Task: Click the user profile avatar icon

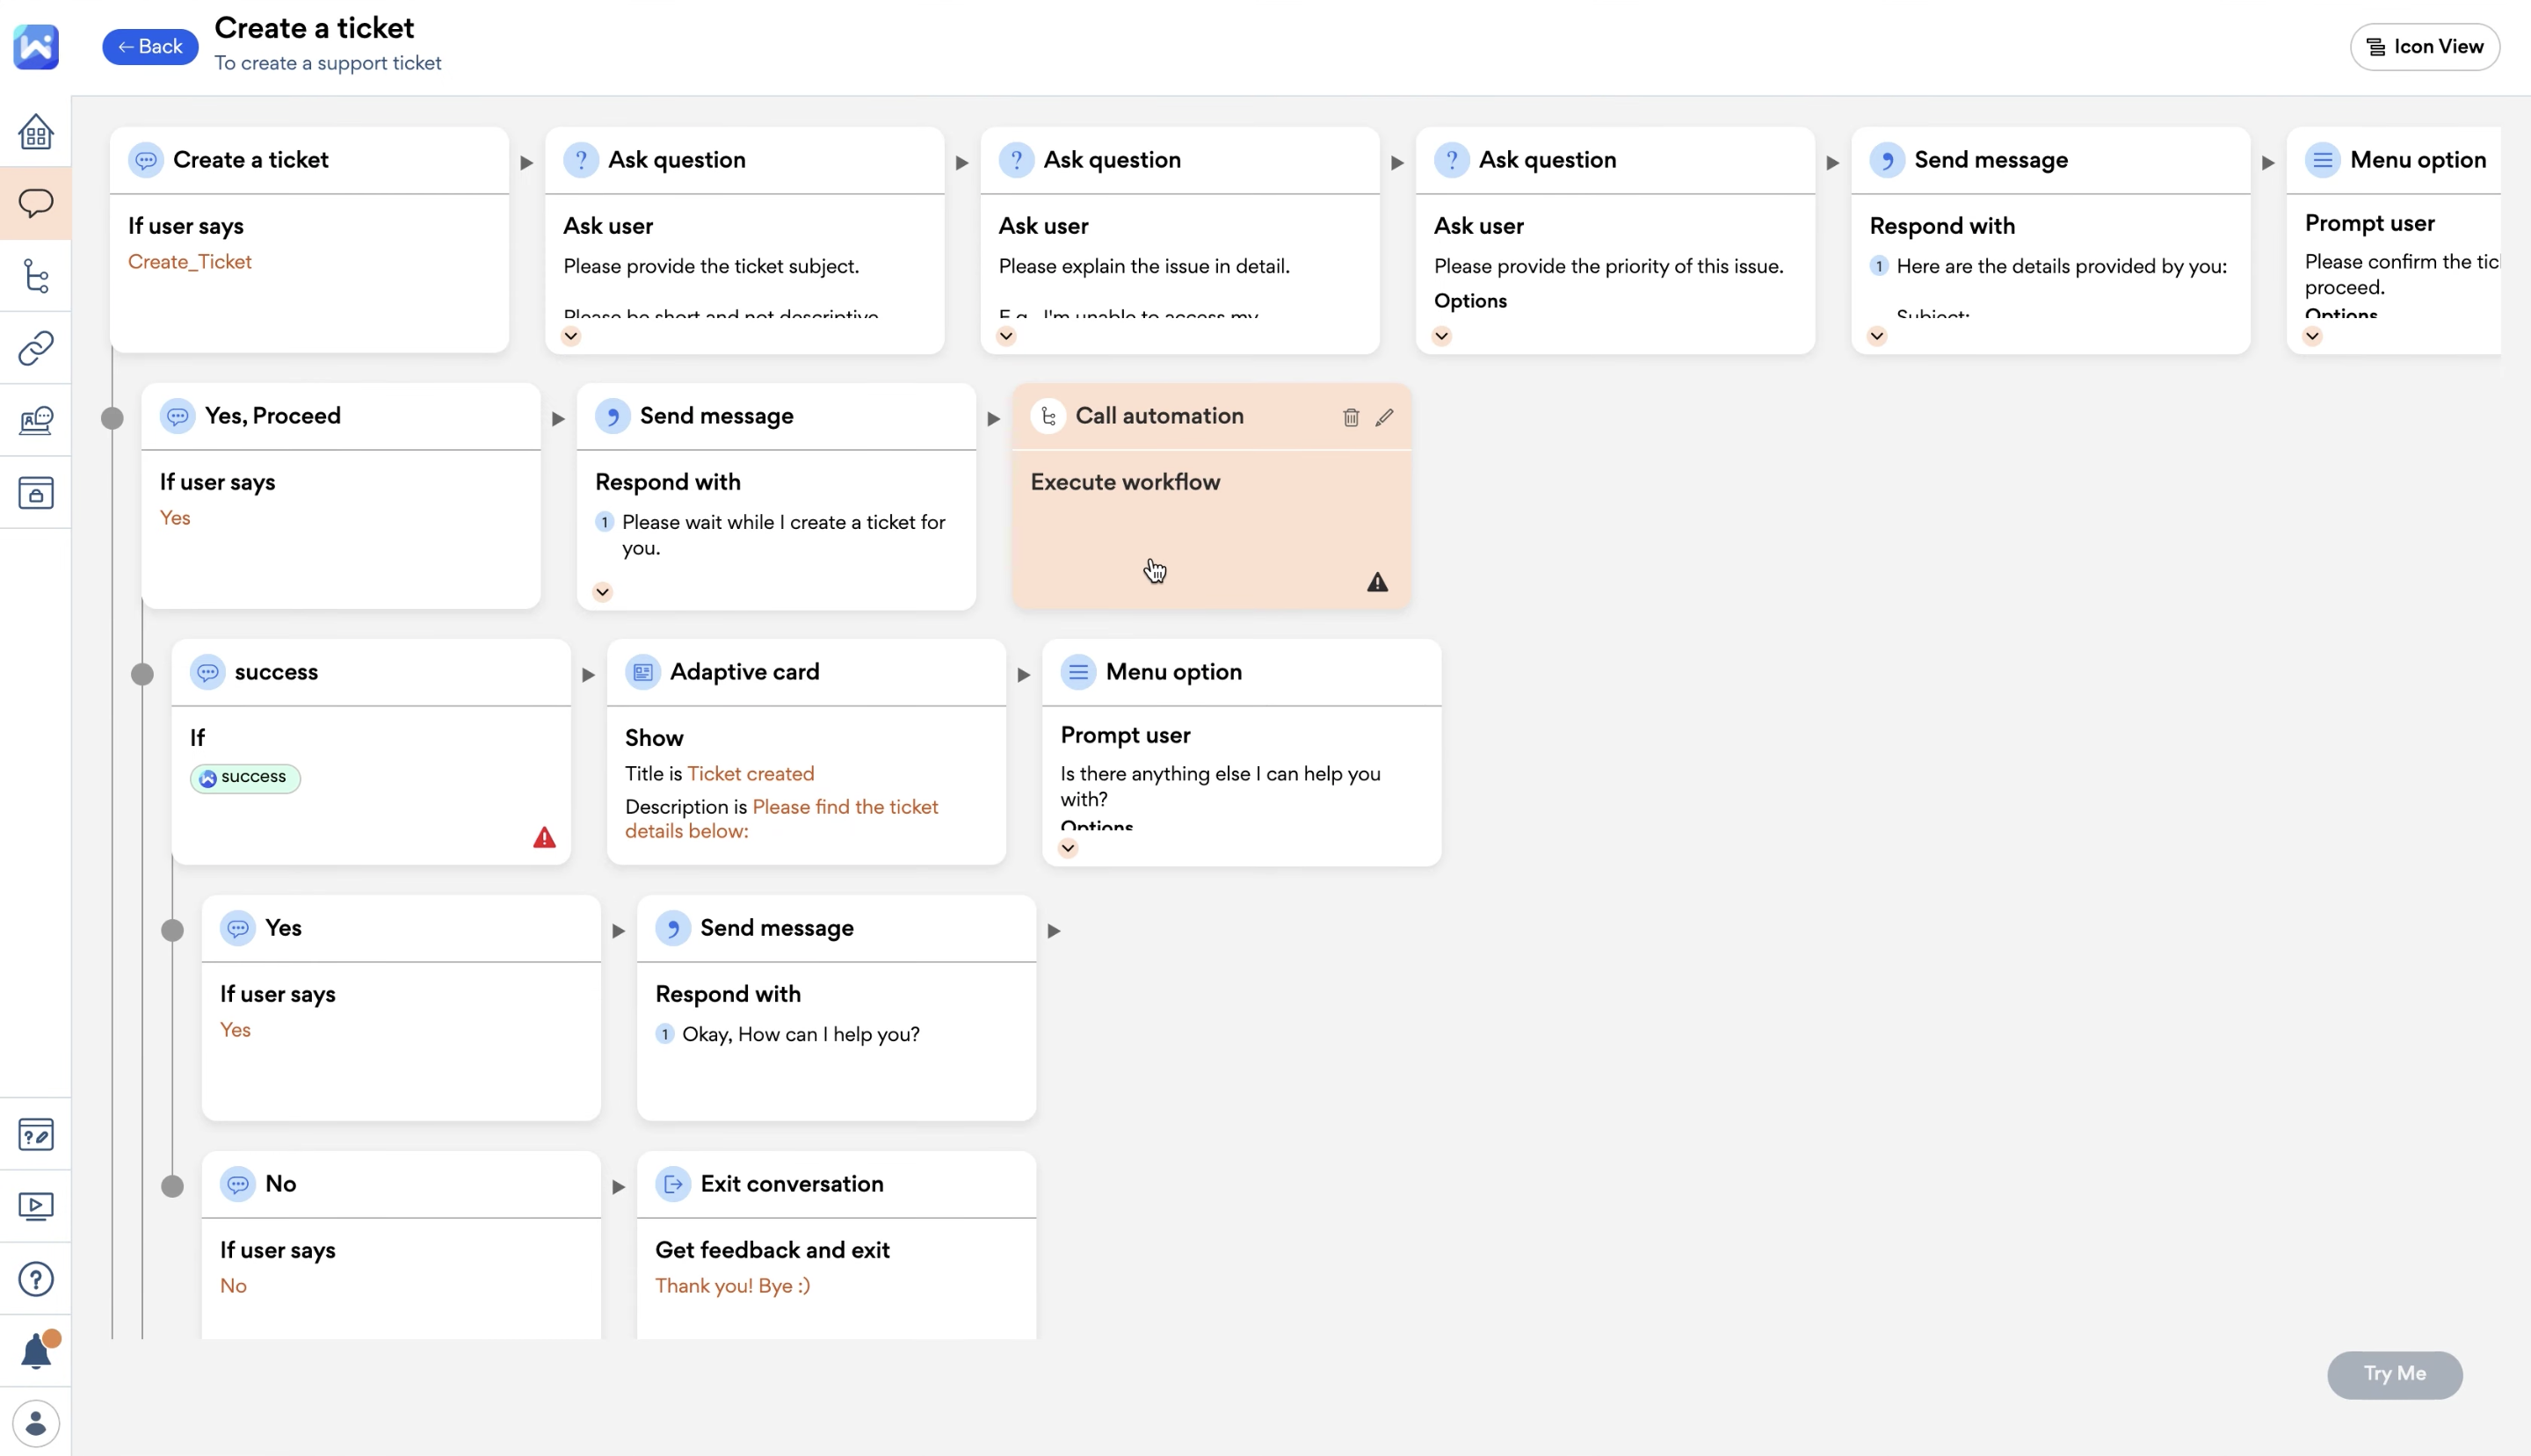Action: point(36,1423)
